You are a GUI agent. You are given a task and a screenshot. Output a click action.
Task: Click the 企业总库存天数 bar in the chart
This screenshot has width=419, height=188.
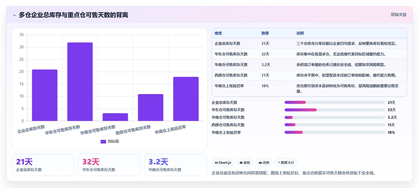click(45, 95)
